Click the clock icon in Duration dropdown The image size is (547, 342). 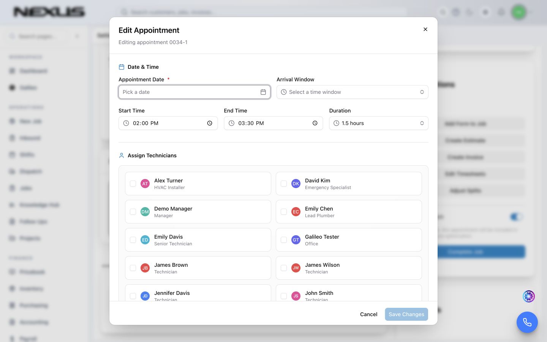point(336,123)
